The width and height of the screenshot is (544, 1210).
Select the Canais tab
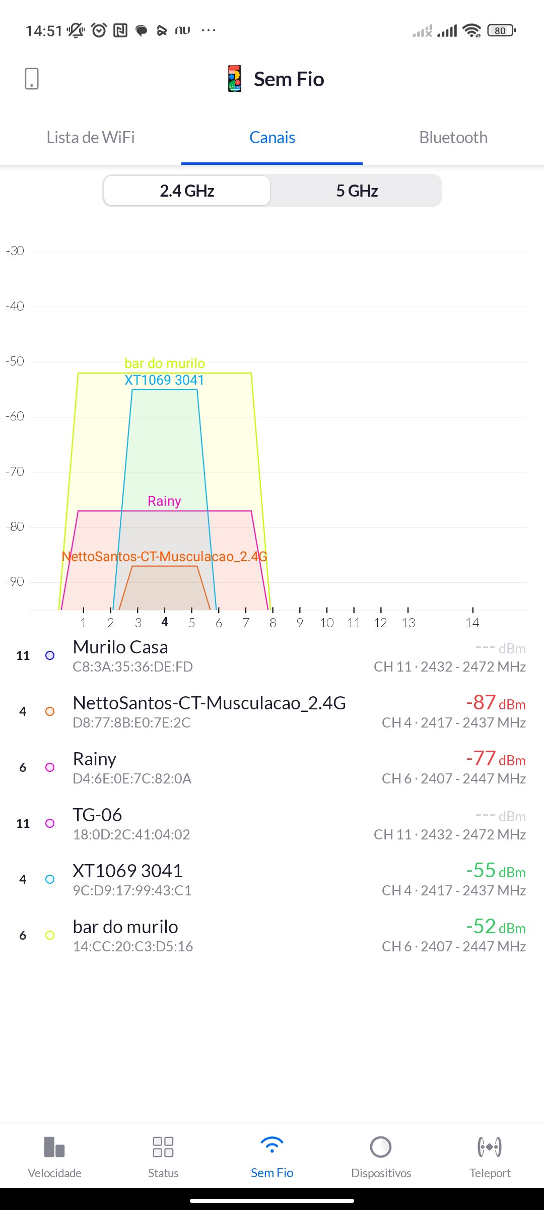(x=272, y=138)
